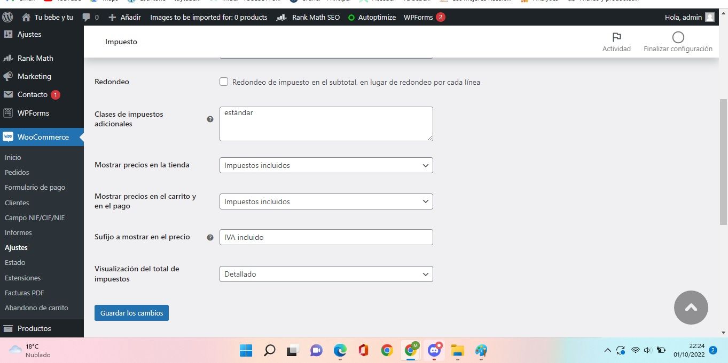Screen dimensions: 728x363
Task: Open the Autoptimize admin bar item
Action: tap(372, 17)
